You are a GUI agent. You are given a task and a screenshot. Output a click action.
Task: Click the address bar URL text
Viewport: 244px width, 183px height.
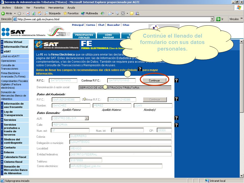tap(39, 19)
